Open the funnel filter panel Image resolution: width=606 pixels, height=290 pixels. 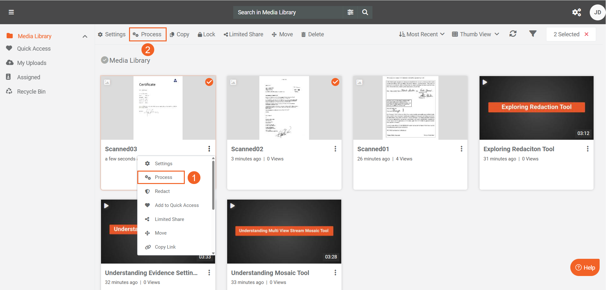533,34
